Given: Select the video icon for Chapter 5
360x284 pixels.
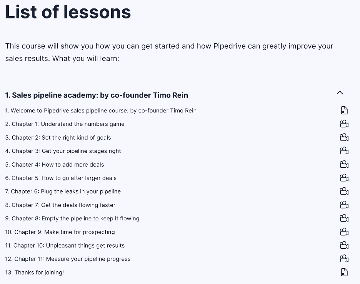Looking at the screenshot, I should 343,178.
